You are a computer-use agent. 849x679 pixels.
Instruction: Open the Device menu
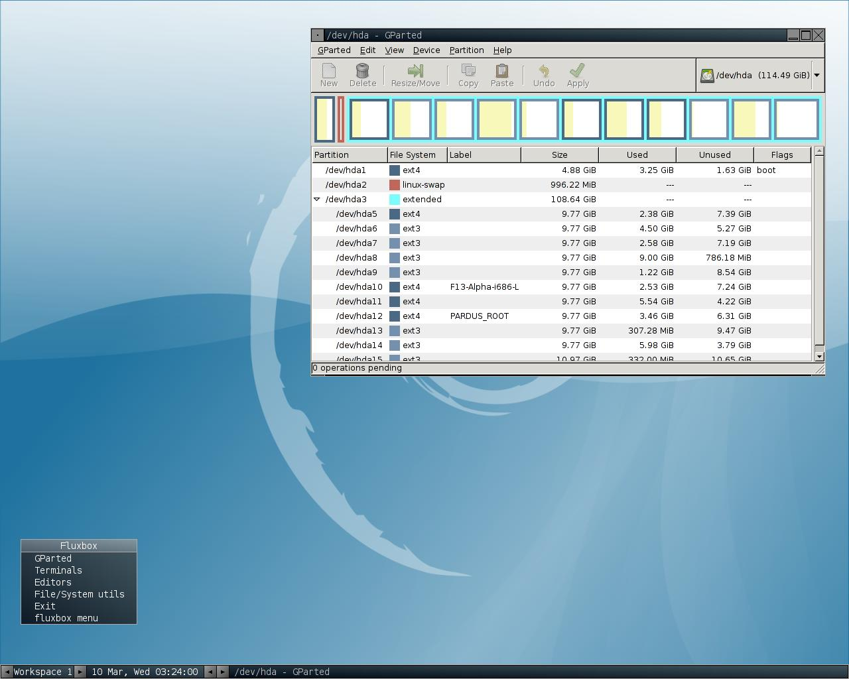pos(426,50)
